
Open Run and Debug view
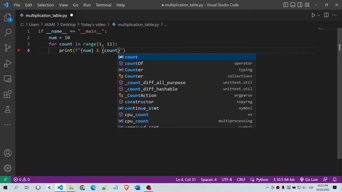coord(7,63)
